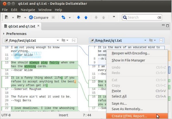The image size is (172, 119).
Task: Click the stop comparison icon
Action: pyautogui.click(x=53, y=17)
